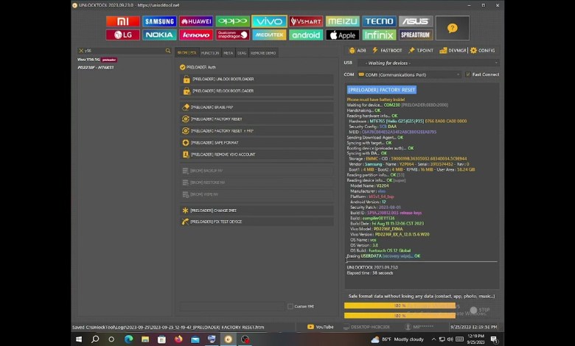Viewport: 575px width, 346px height.
Task: Select the Tecno brand tile
Action: click(379, 21)
